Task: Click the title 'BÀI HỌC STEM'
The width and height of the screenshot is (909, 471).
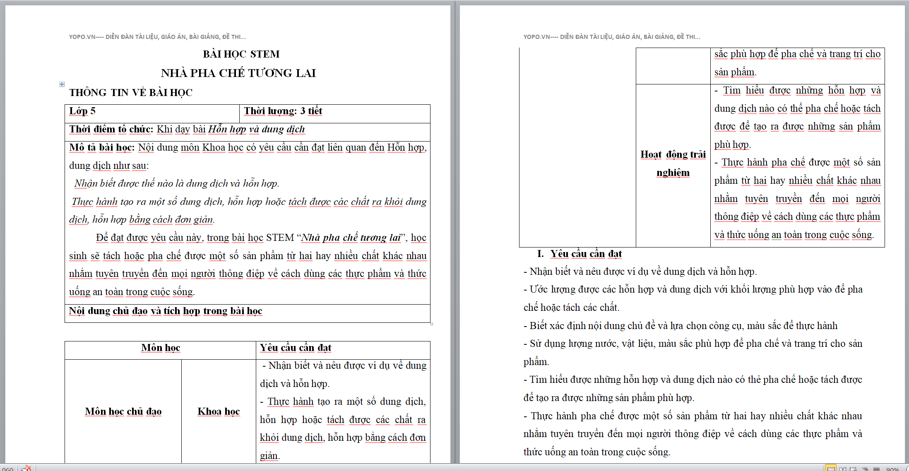Action: (241, 54)
